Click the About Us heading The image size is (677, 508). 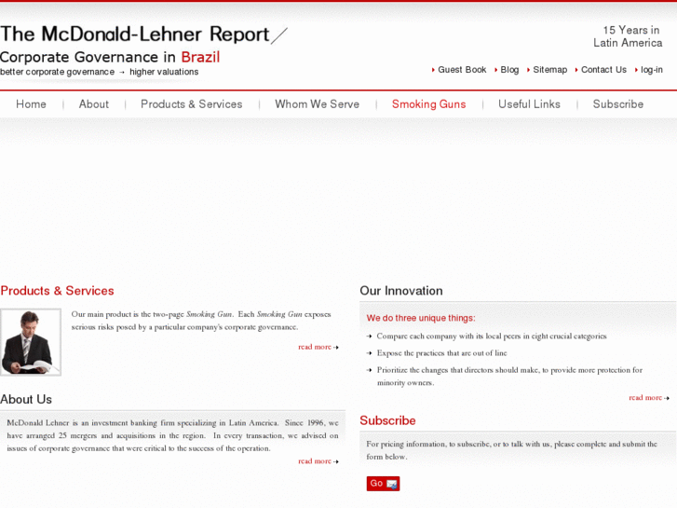26,400
